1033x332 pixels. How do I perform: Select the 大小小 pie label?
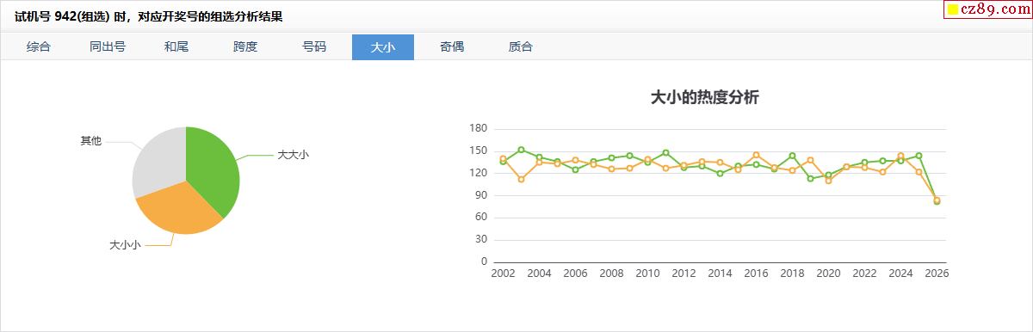click(x=125, y=245)
